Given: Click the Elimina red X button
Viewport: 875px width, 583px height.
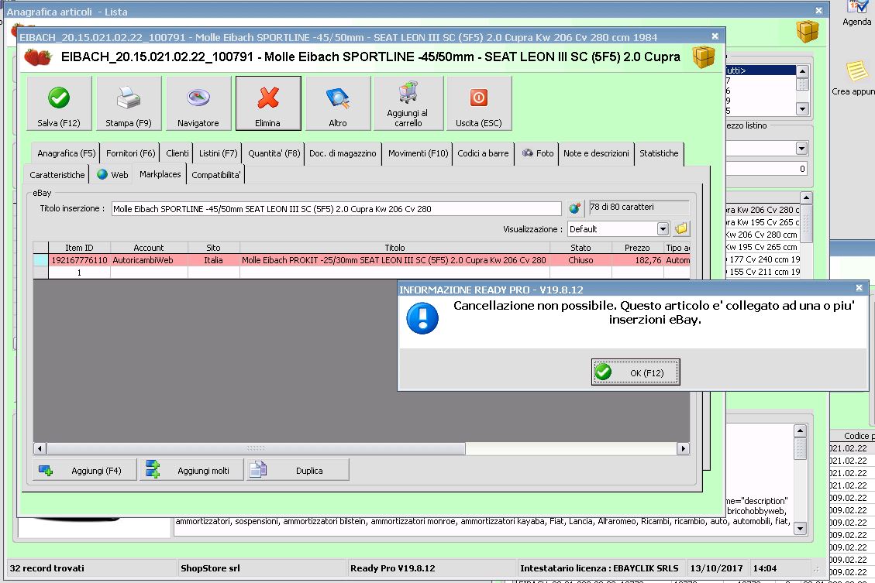Looking at the screenshot, I should coord(268,104).
